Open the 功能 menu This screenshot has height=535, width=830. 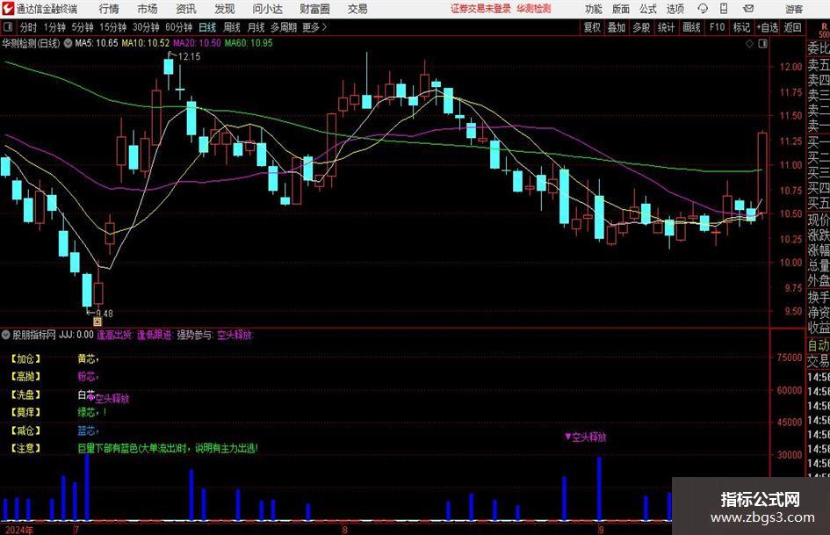(594, 9)
